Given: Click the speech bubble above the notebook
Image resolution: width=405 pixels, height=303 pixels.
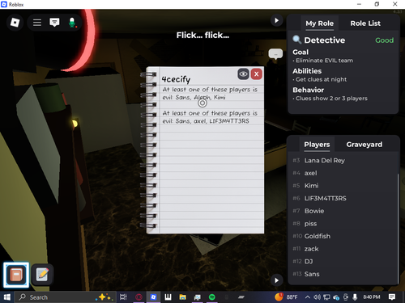Looking at the screenshot, I should [x=275, y=54].
